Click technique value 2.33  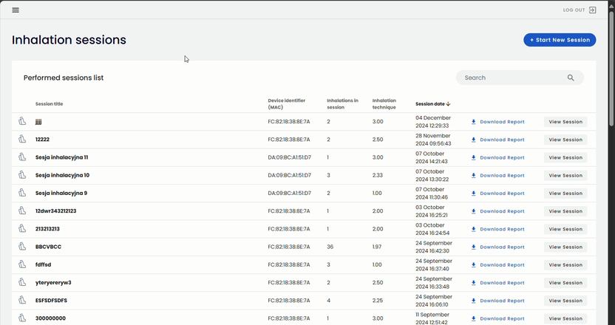point(377,175)
